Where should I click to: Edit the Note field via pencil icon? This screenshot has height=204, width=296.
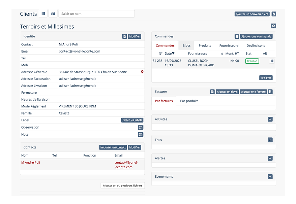point(141,134)
